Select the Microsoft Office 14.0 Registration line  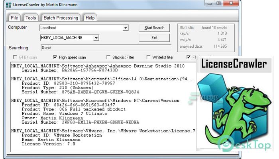click(103, 79)
